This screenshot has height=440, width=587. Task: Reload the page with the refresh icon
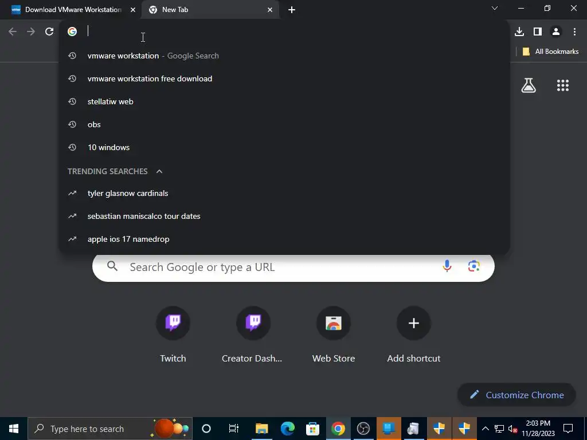coord(49,32)
